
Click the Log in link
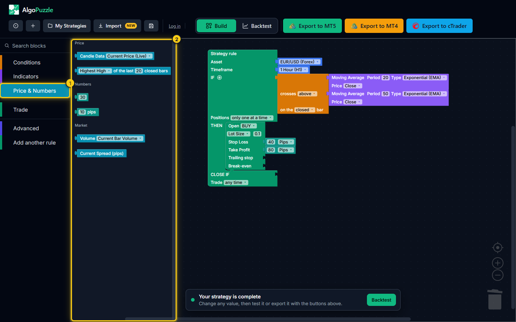pos(175,26)
